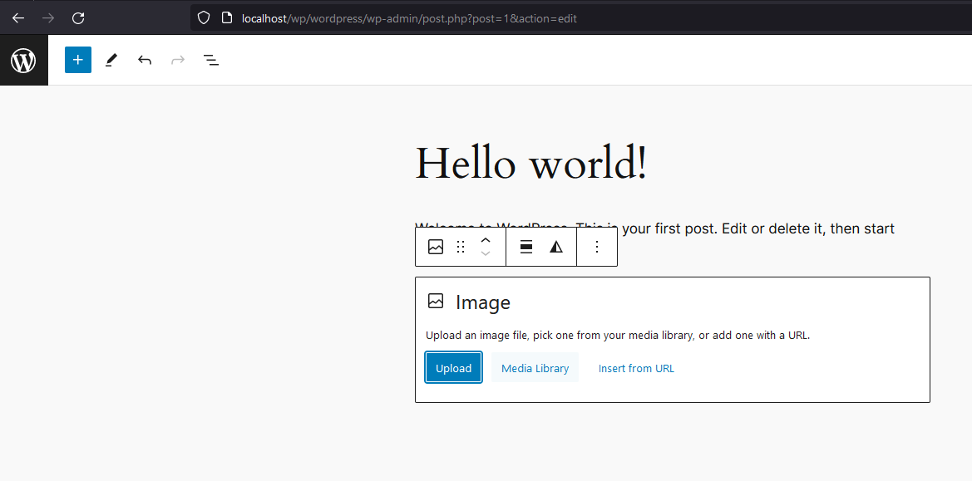
Task: Open the block inserter
Action: [77, 59]
